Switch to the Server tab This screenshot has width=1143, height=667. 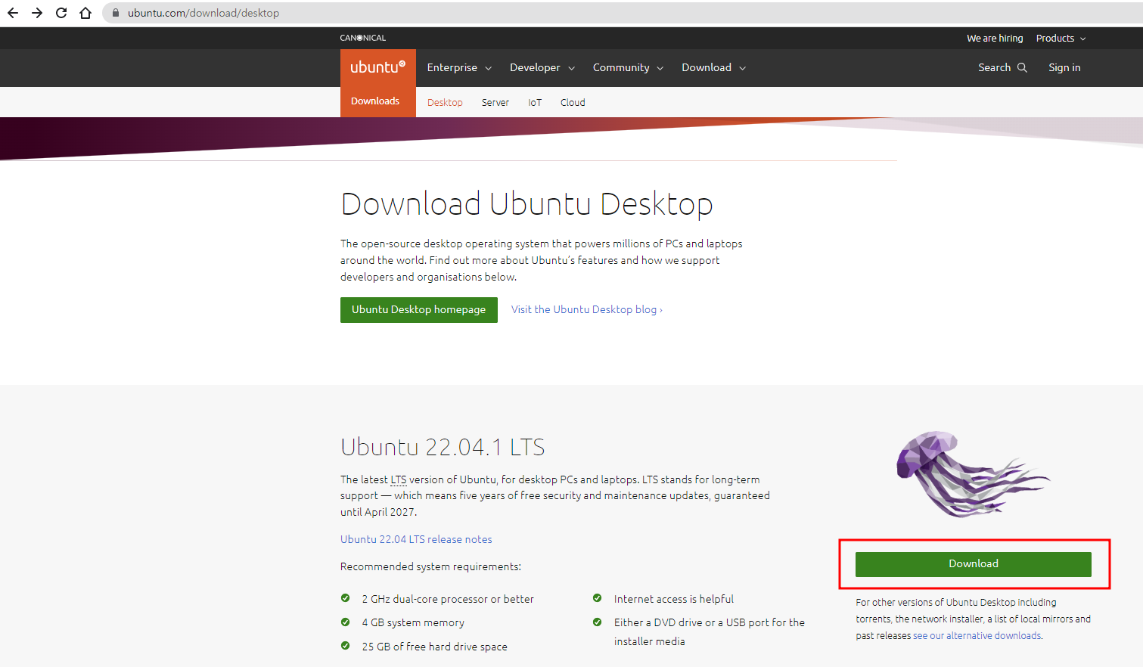(495, 102)
